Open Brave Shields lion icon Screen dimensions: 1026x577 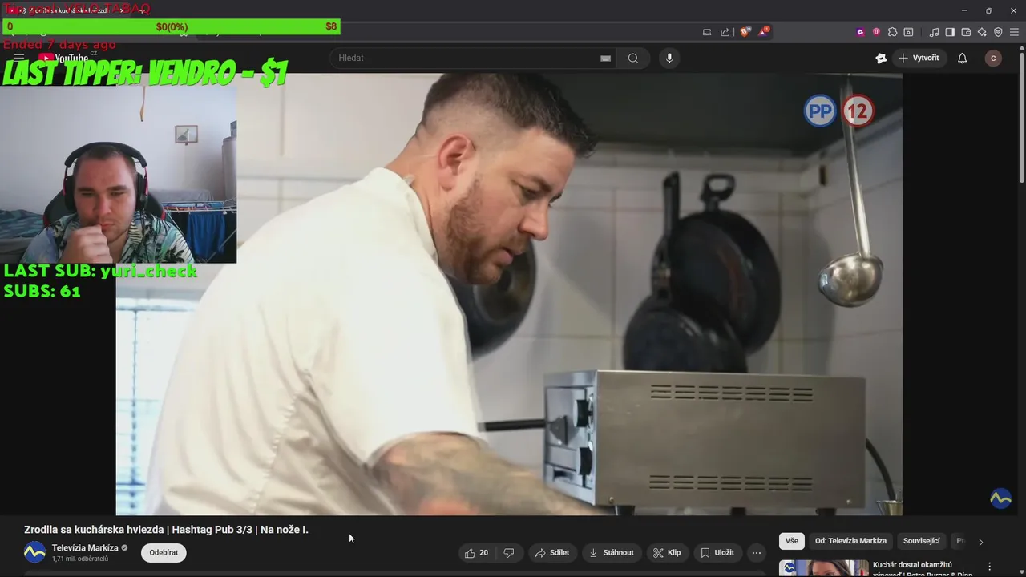[x=745, y=32]
